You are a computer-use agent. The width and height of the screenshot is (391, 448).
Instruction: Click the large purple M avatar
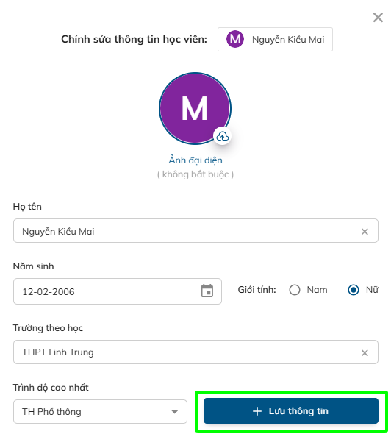coord(195,108)
